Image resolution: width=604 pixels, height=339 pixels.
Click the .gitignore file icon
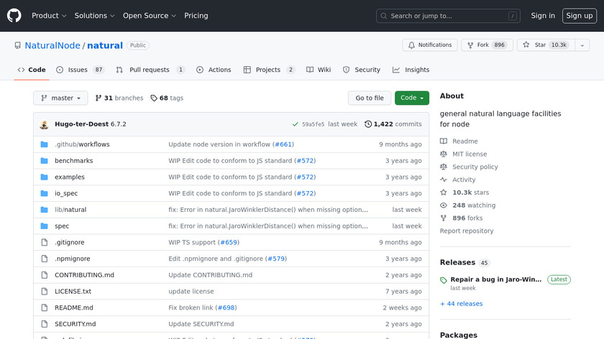[x=44, y=243]
